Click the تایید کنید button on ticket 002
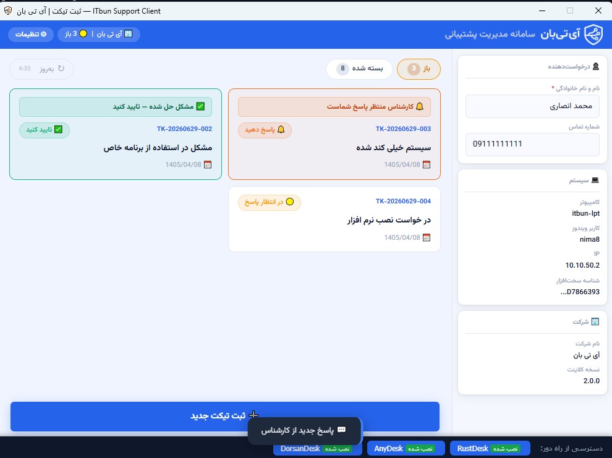 point(45,130)
